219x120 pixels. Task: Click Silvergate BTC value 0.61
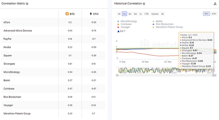pyautogui.click(x=70, y=64)
